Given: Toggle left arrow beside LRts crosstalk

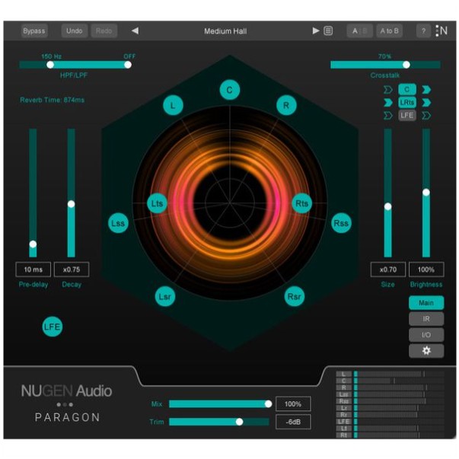Looking at the screenshot, I should [388, 103].
